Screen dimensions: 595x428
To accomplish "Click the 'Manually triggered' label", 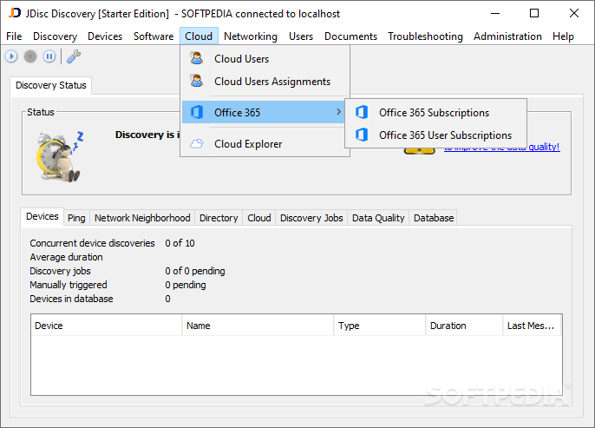I will coord(69,285).
